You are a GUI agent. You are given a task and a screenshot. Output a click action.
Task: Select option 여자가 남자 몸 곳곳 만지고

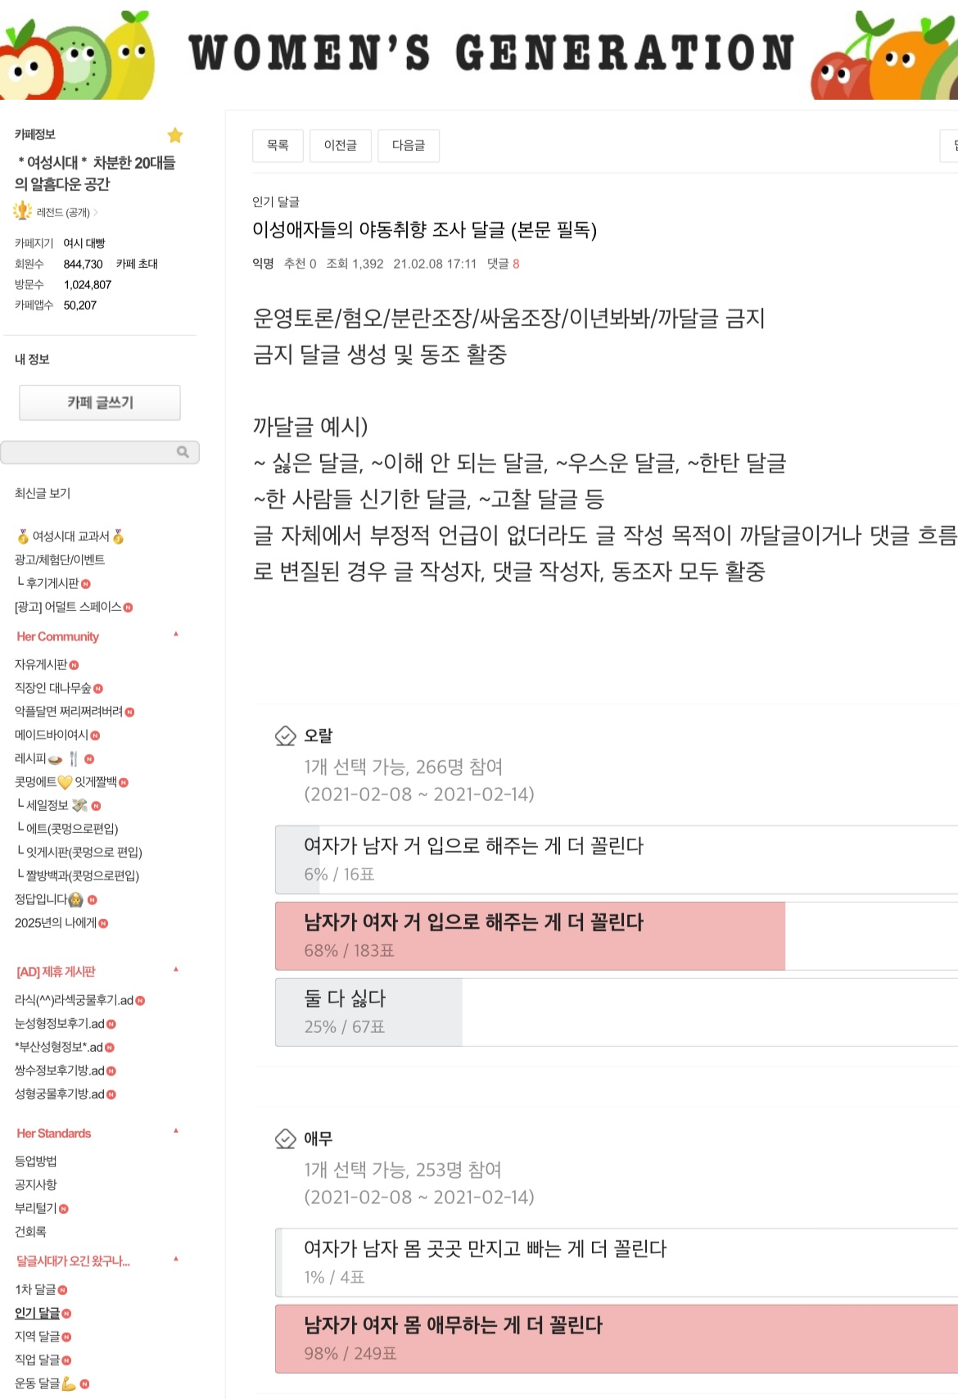click(x=617, y=1262)
